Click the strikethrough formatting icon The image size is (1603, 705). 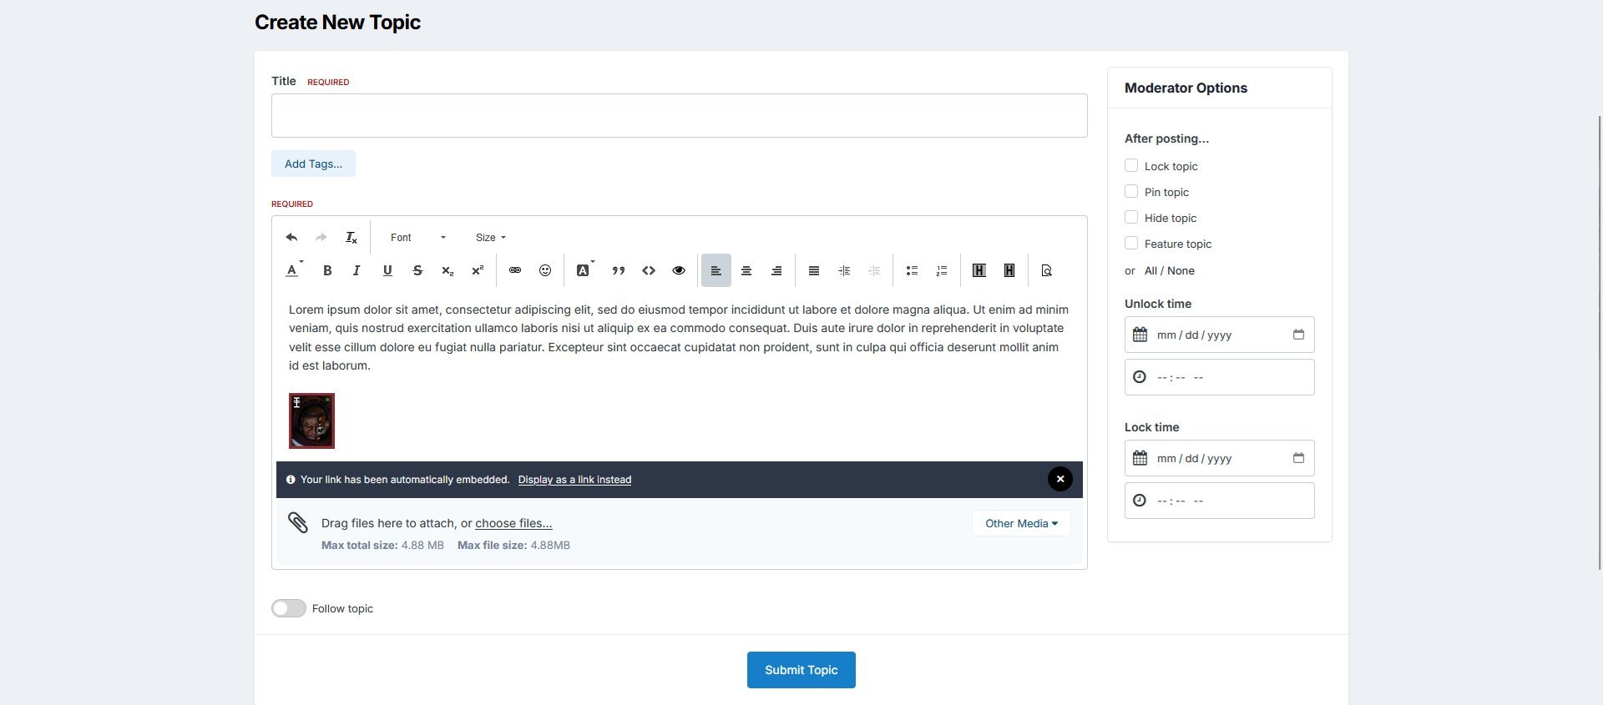[x=417, y=270]
